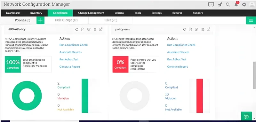Delete the policy new card
This screenshot has height=122, width=256.
(x=203, y=29)
